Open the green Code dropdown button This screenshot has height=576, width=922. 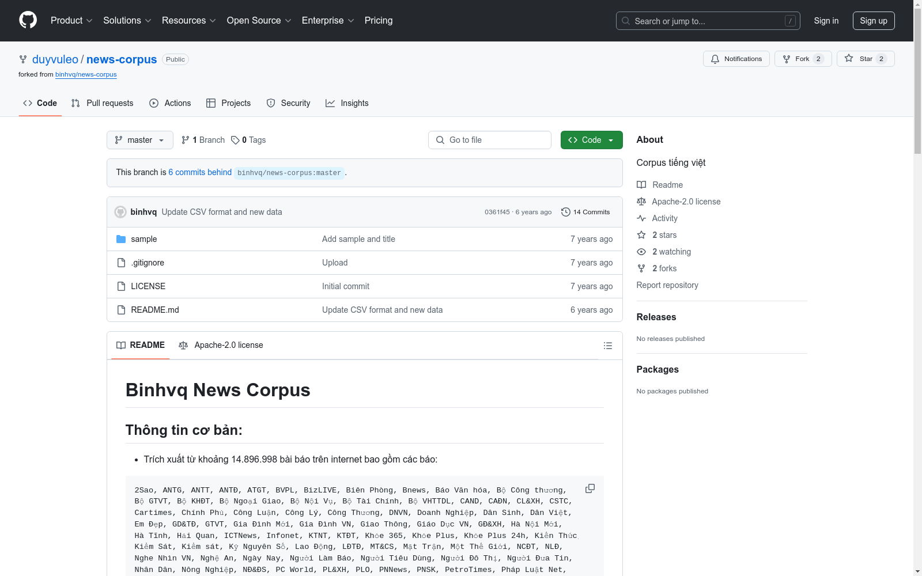591,140
